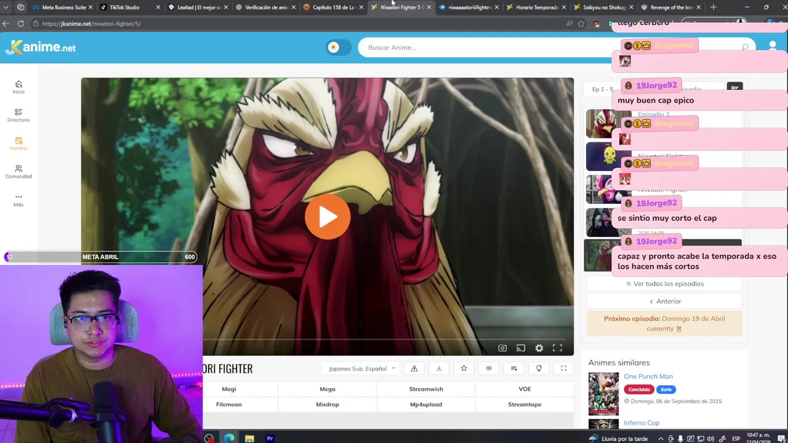Add to list with the playlist-plus icon
Viewport: 788px width, 443px height.
coord(514,369)
